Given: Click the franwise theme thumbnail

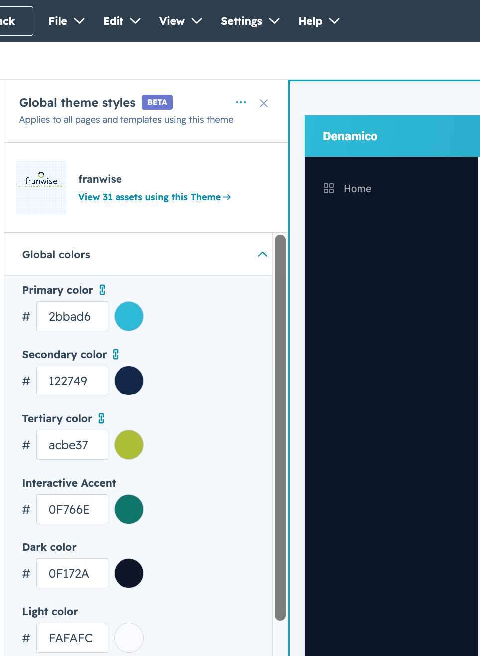Looking at the screenshot, I should click(x=41, y=188).
